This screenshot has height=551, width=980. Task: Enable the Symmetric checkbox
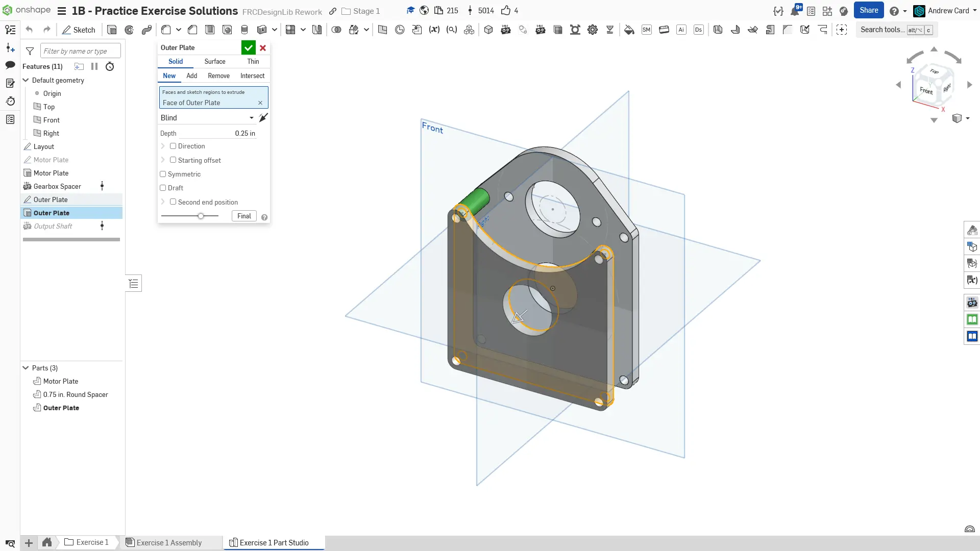163,174
